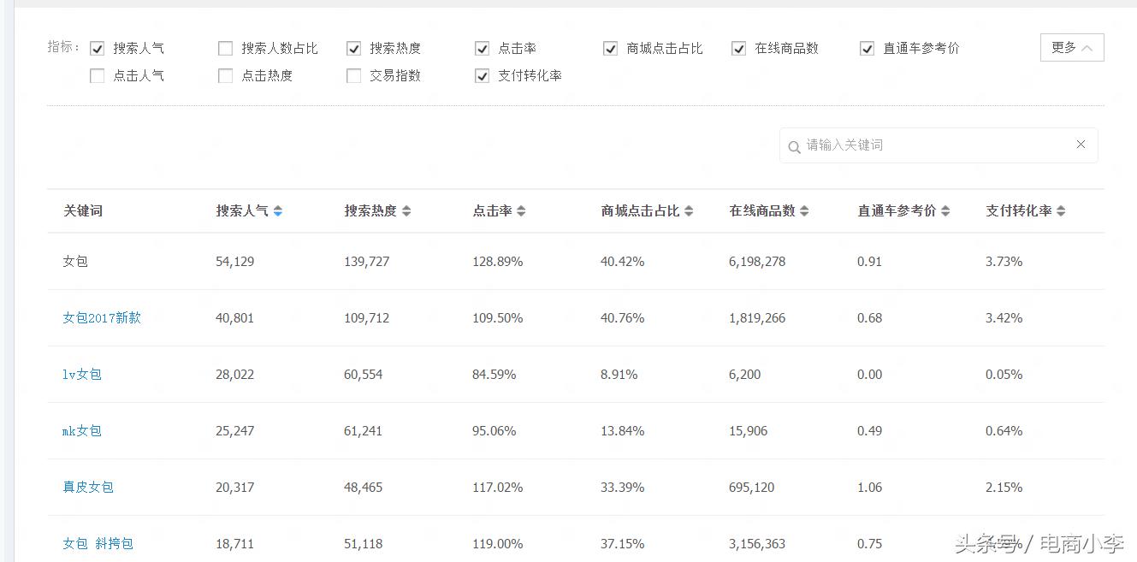Sort the table by 搜索人气 column
The height and width of the screenshot is (562, 1137).
pyautogui.click(x=278, y=210)
